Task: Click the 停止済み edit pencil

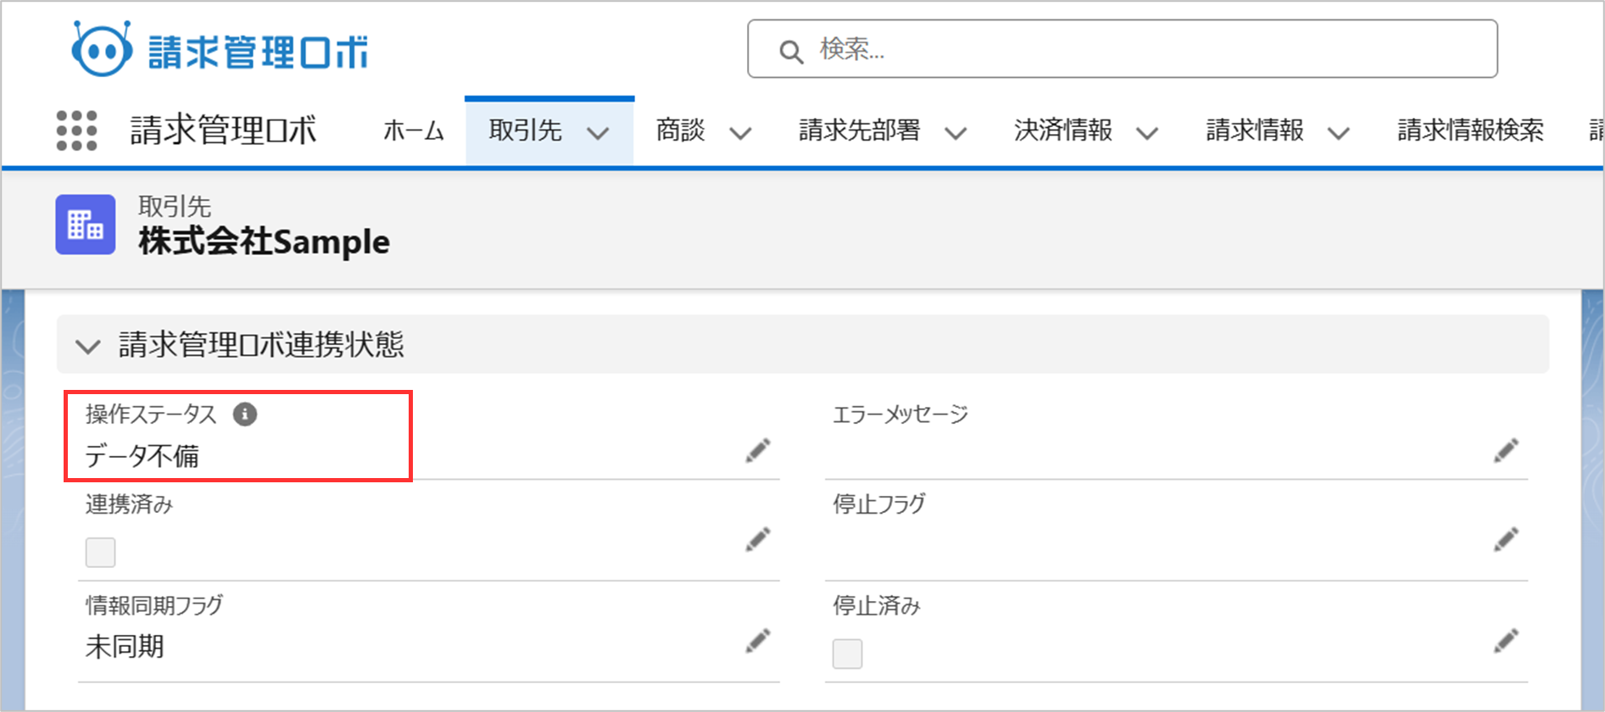Action: coord(1505,642)
